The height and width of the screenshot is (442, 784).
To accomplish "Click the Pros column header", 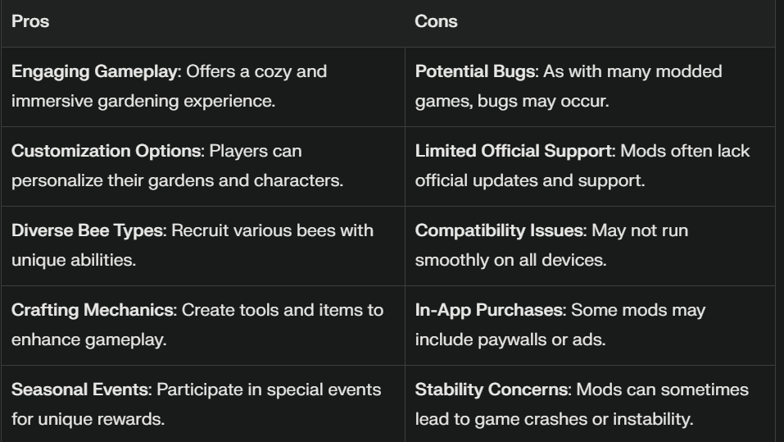I will pos(30,21).
